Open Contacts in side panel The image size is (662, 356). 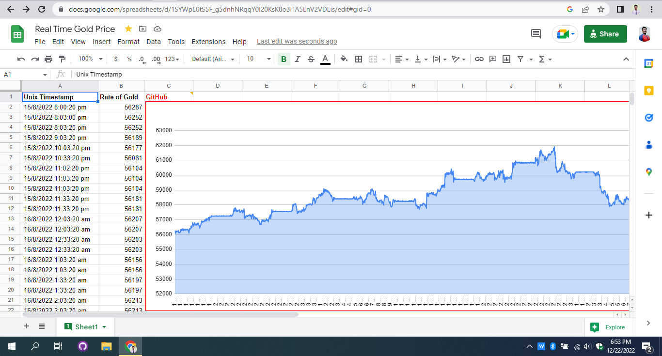click(x=649, y=145)
